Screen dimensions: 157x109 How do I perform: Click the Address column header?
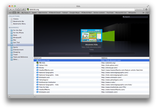pos(125,58)
